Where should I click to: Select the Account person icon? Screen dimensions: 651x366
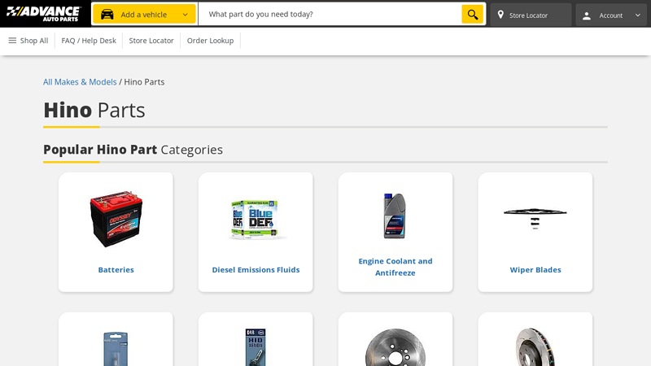[586, 15]
